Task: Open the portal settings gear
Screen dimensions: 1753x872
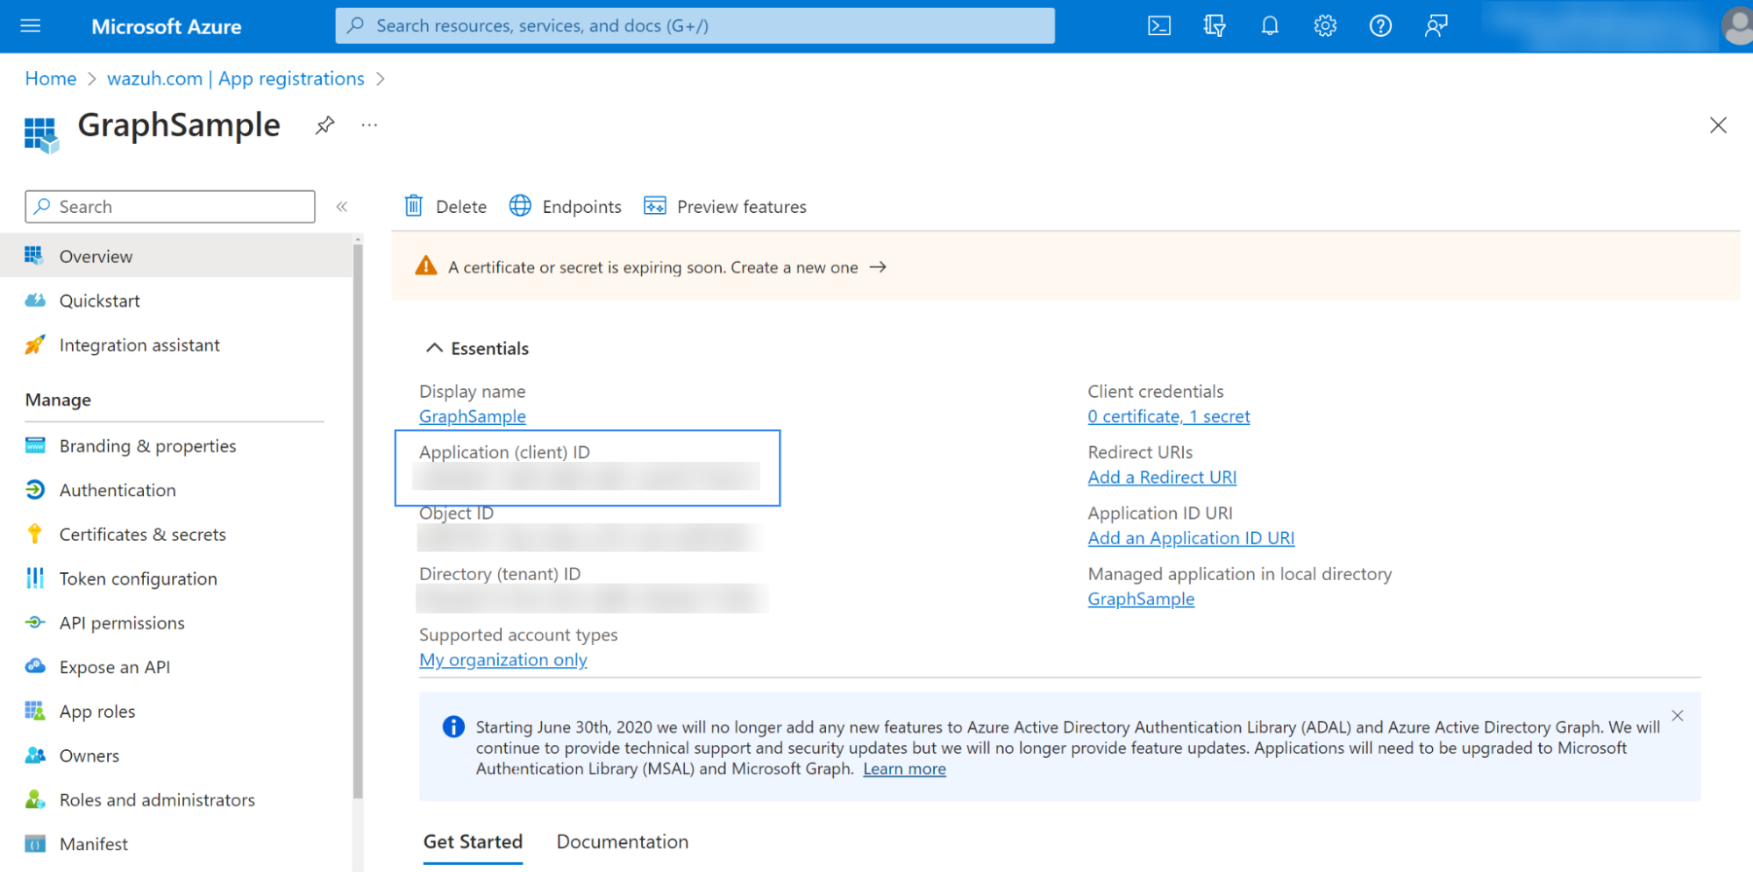Action: (1324, 26)
